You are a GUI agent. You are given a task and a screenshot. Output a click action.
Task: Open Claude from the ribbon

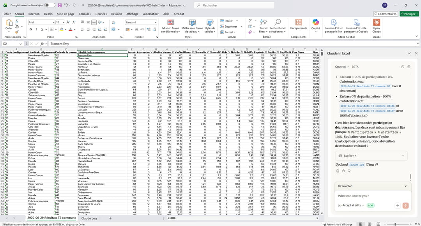376,24
